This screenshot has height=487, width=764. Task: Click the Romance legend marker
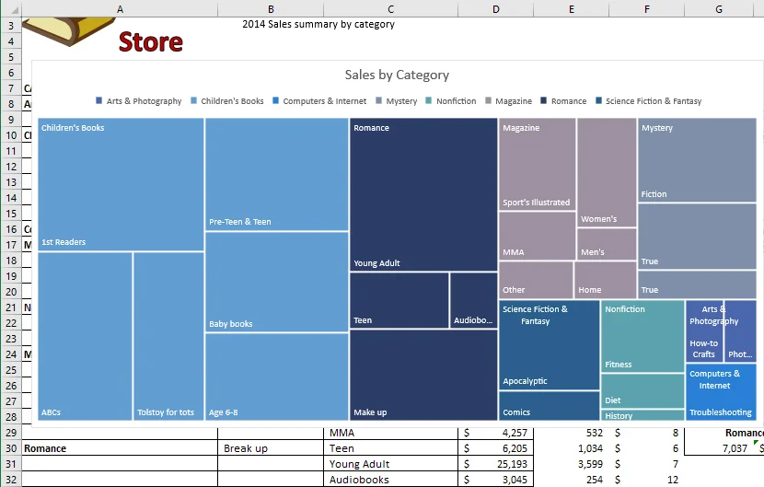[x=544, y=100]
